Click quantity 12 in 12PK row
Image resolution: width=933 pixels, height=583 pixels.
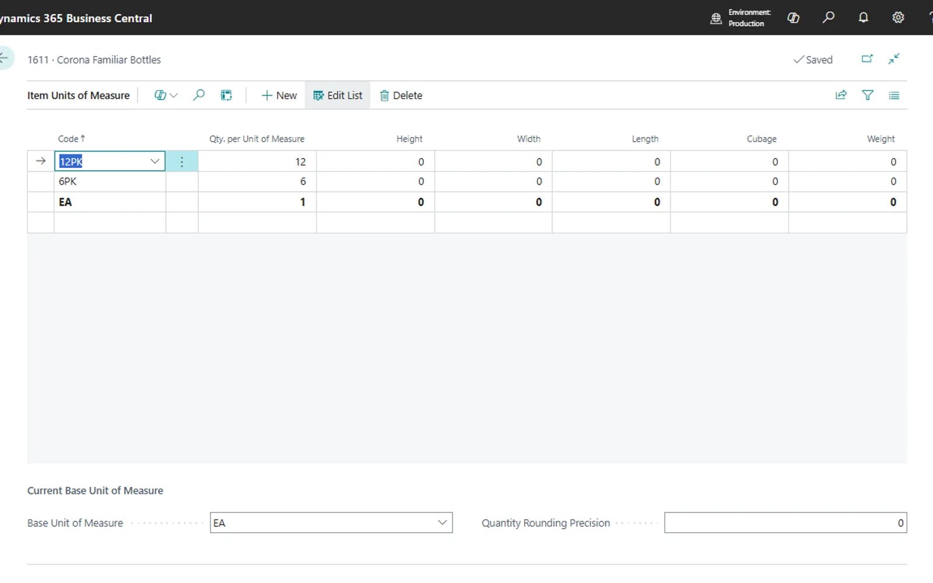pos(257,161)
